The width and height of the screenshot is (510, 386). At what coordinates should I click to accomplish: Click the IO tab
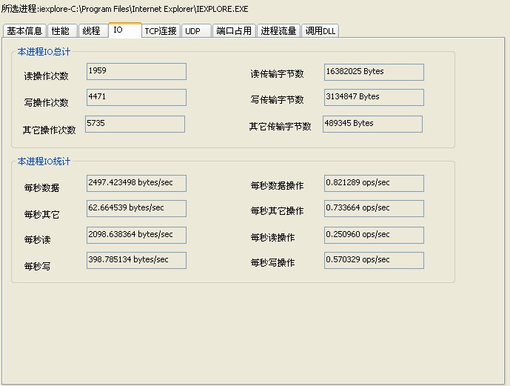tap(124, 30)
